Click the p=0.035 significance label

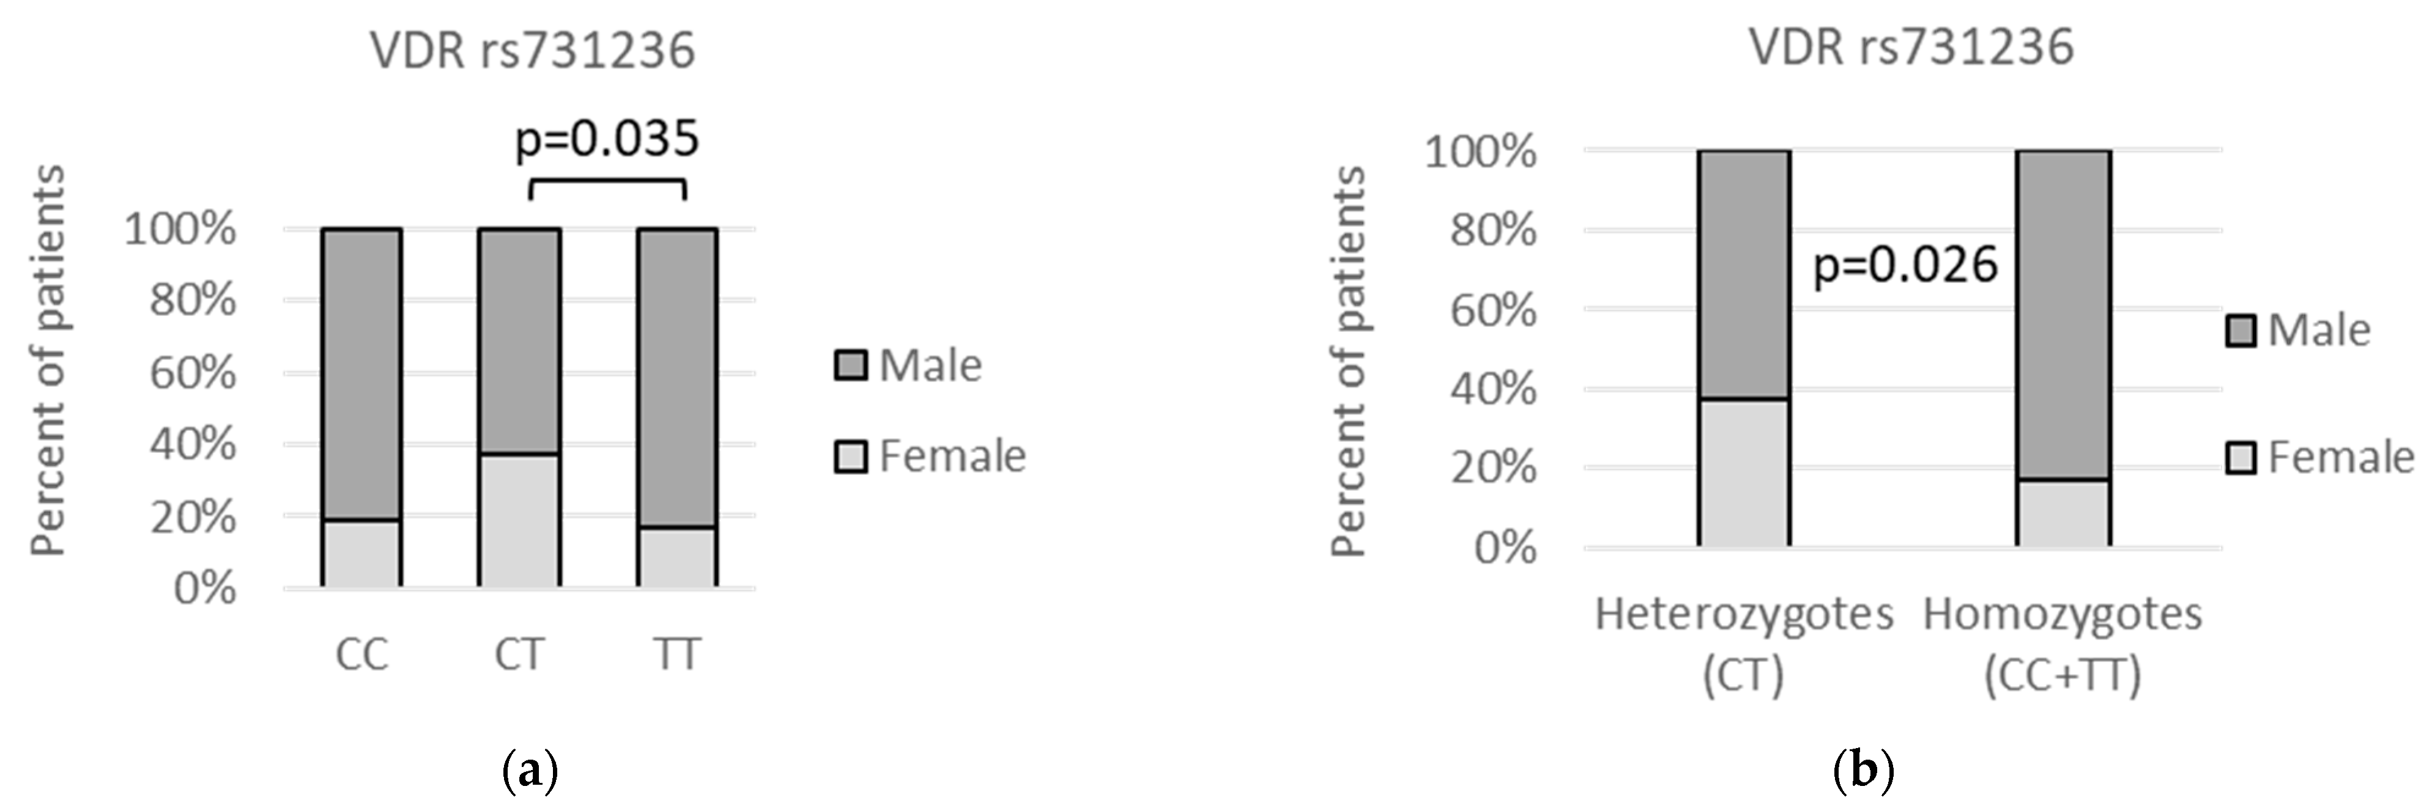[x=607, y=139]
